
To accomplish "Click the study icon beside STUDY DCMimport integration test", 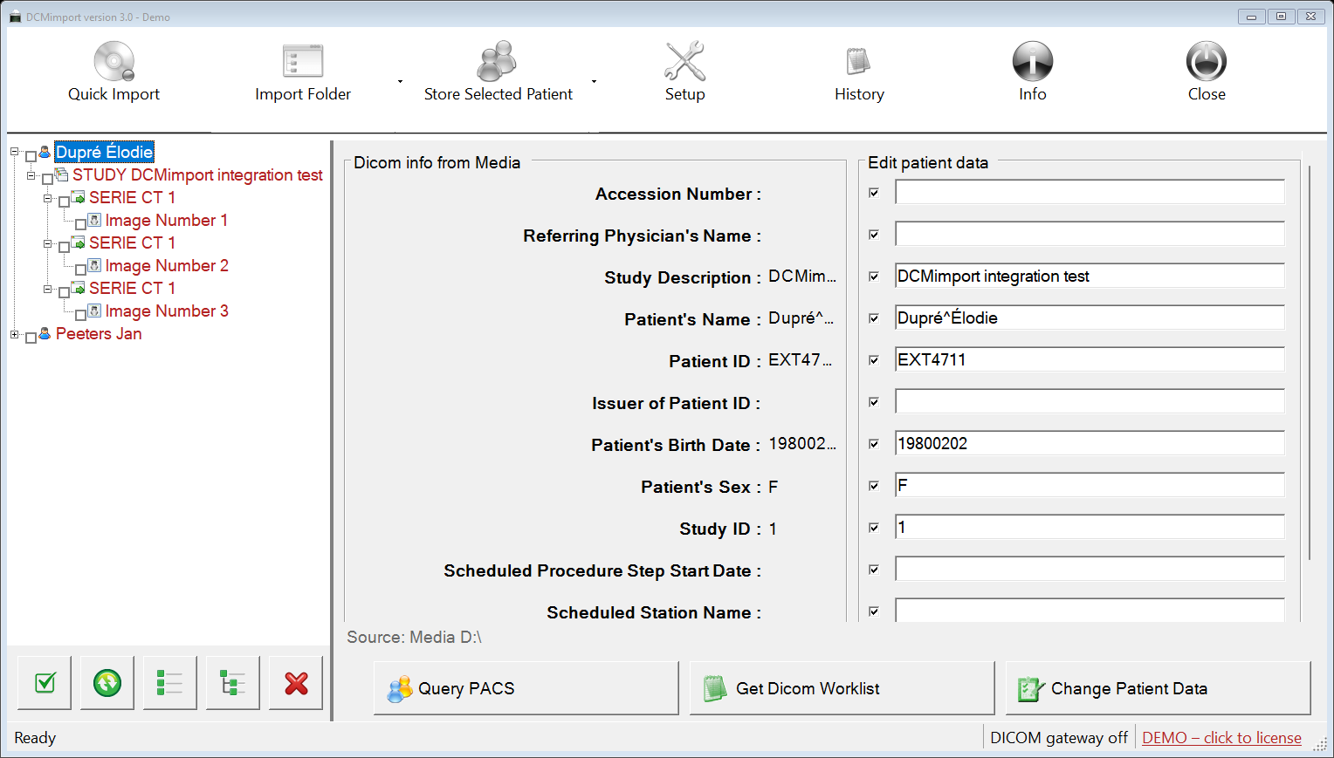I will [61, 174].
